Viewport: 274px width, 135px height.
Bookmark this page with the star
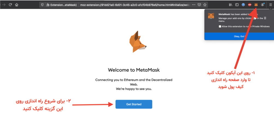[x=205, y=5]
